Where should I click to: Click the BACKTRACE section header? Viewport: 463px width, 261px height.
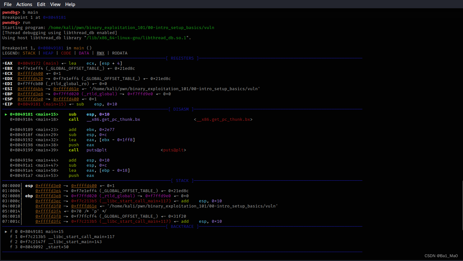coord(182,227)
